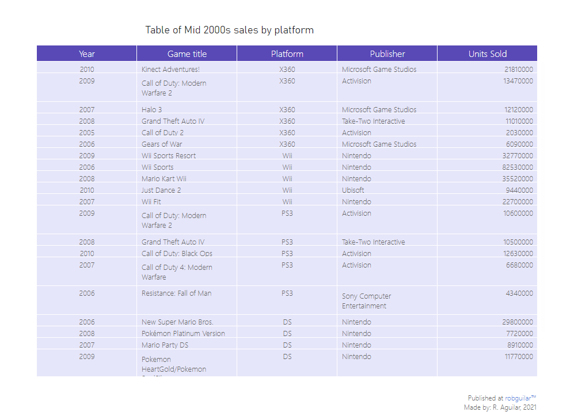Click 'Take-Two Interactive' in the X360 row
Image resolution: width=574 pixels, height=412 pixels.
[x=374, y=121]
